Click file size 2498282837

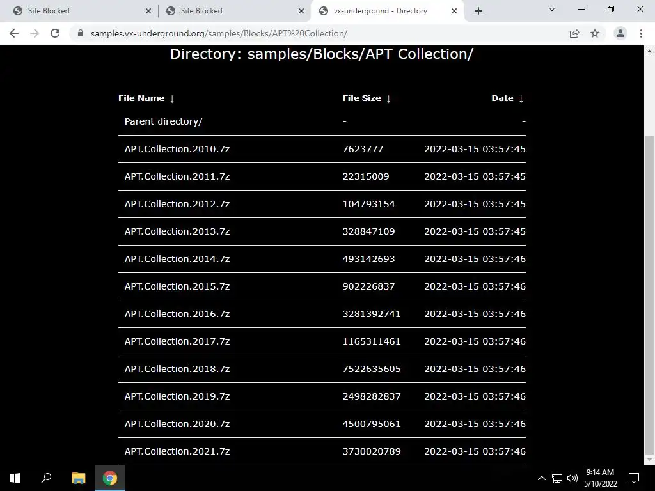coord(372,397)
